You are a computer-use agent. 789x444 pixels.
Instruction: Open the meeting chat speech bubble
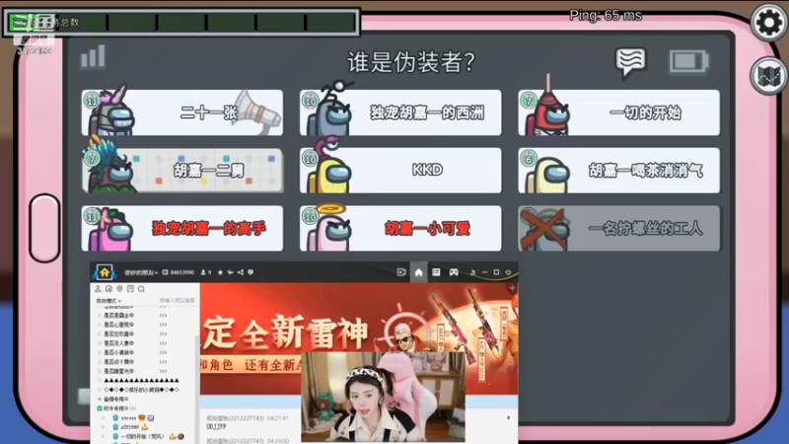[630, 62]
